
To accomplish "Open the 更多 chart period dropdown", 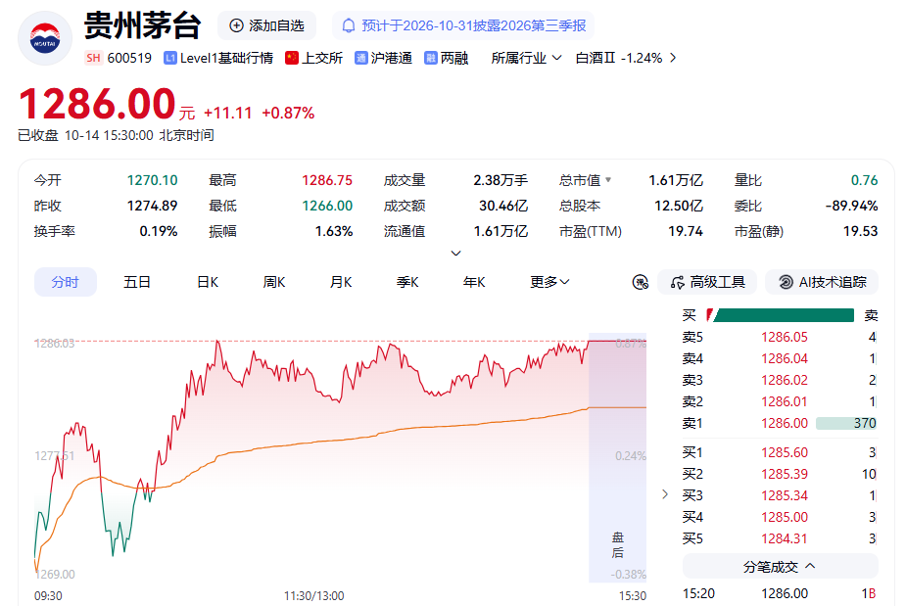I will 549,282.
